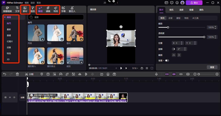Toggle track visibility eye icon
This screenshot has width=221, height=116.
point(10,97)
